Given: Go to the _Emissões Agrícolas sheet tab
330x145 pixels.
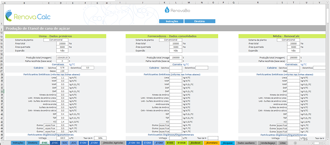Looking at the screenshot, I should click(x=113, y=143).
